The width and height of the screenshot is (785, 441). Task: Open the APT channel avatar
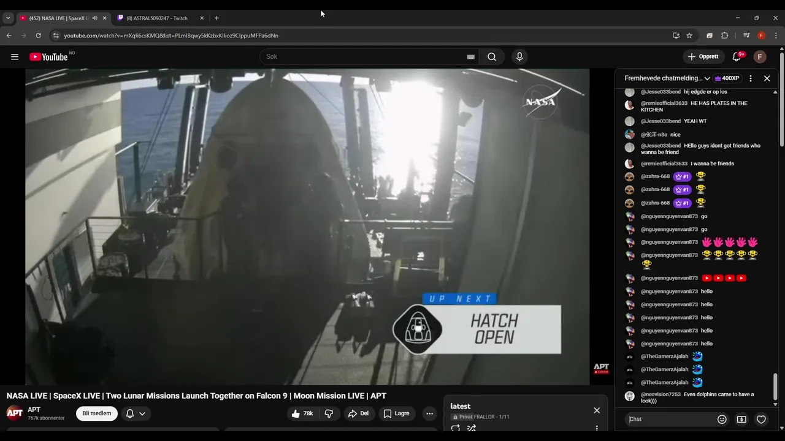(15, 413)
